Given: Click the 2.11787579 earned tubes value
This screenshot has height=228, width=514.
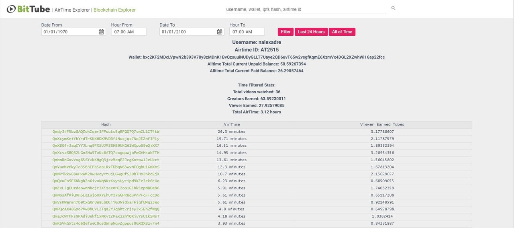Looking at the screenshot, I should point(382,139).
